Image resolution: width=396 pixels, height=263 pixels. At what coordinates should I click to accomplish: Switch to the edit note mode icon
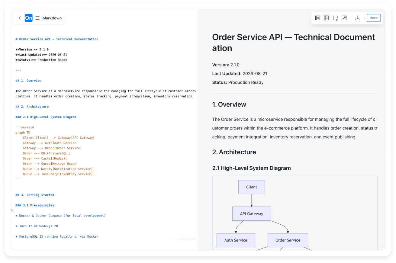pyautogui.click(x=335, y=18)
